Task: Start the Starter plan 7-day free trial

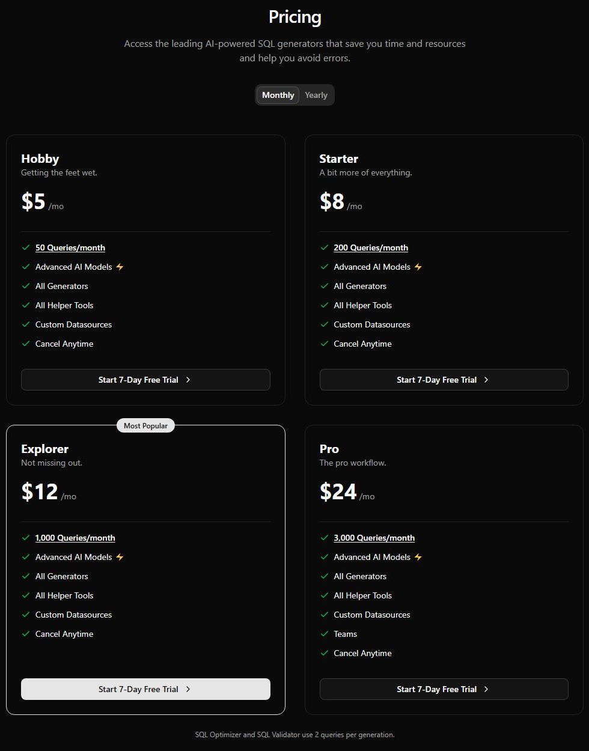Action: [x=444, y=380]
